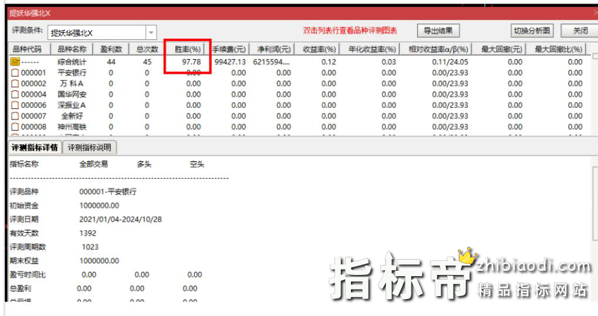Click the stock code 000004 text
The image size is (598, 316).
(x=33, y=94)
